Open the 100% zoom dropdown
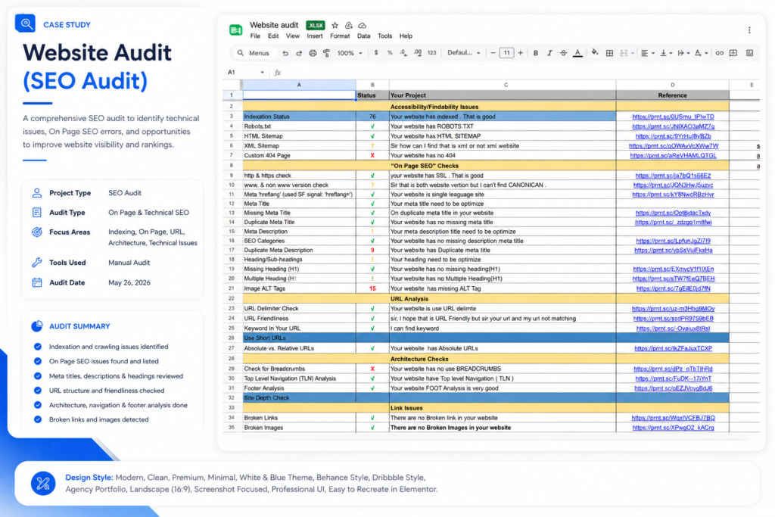Image resolution: width=775 pixels, height=517 pixels. pyautogui.click(x=350, y=53)
